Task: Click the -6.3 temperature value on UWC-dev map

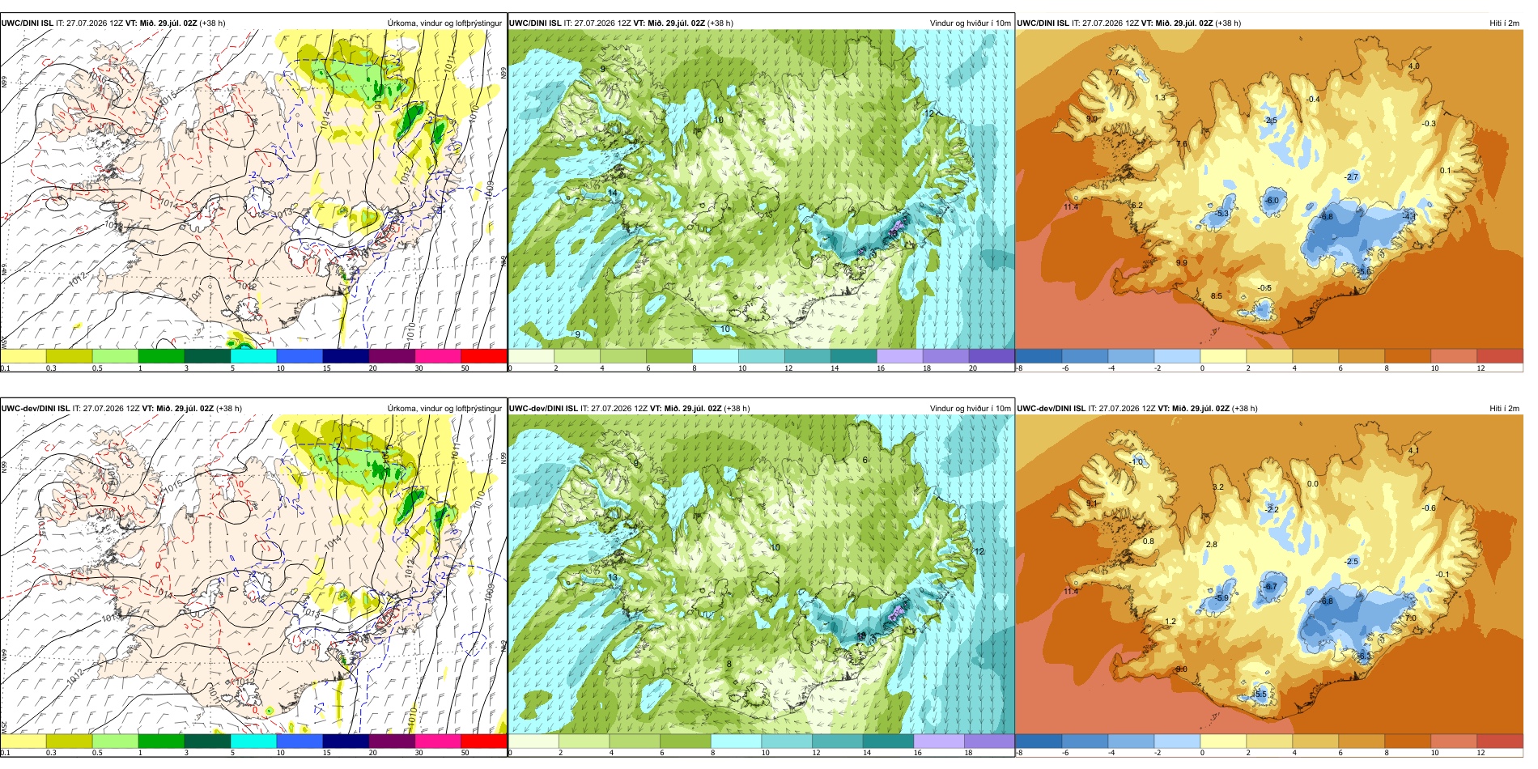Action: pos(1364,656)
